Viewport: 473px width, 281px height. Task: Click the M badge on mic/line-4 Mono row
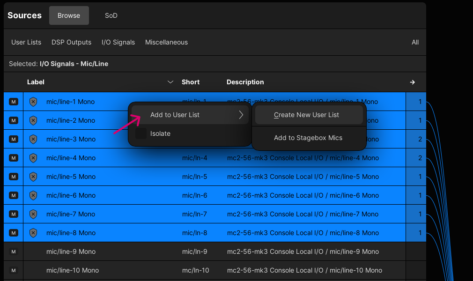click(x=14, y=158)
